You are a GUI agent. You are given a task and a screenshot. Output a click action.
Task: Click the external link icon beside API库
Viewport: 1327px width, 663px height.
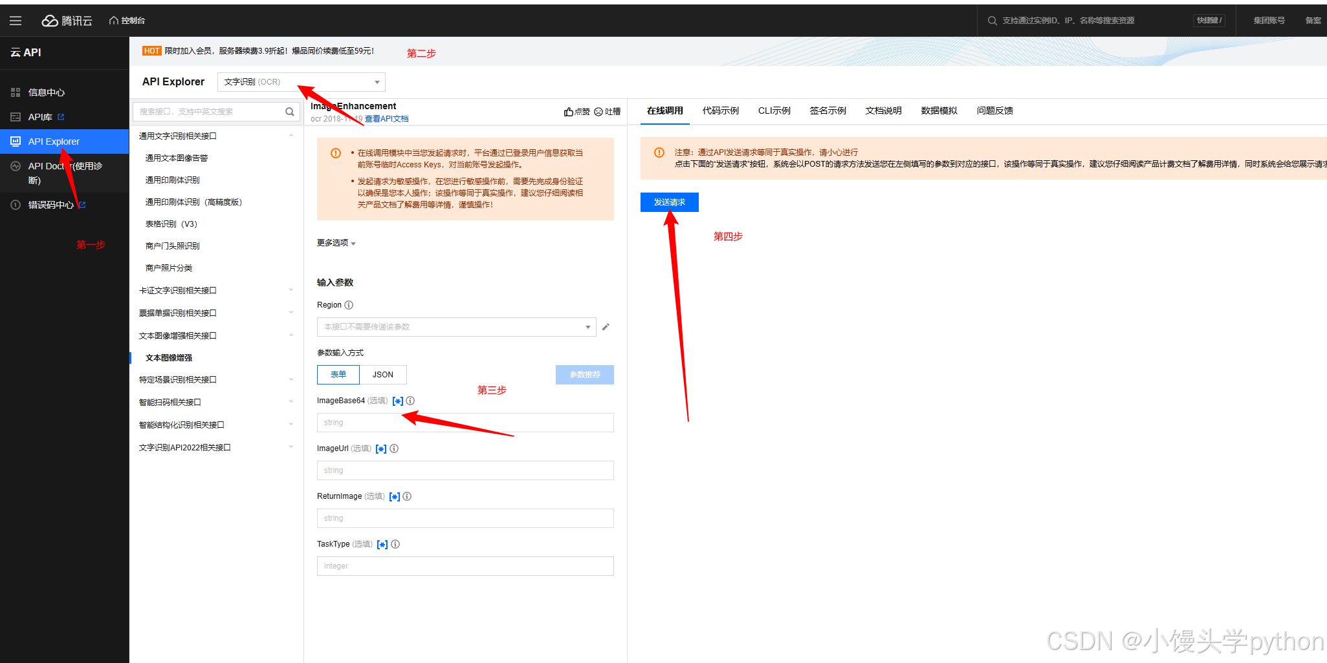(61, 117)
